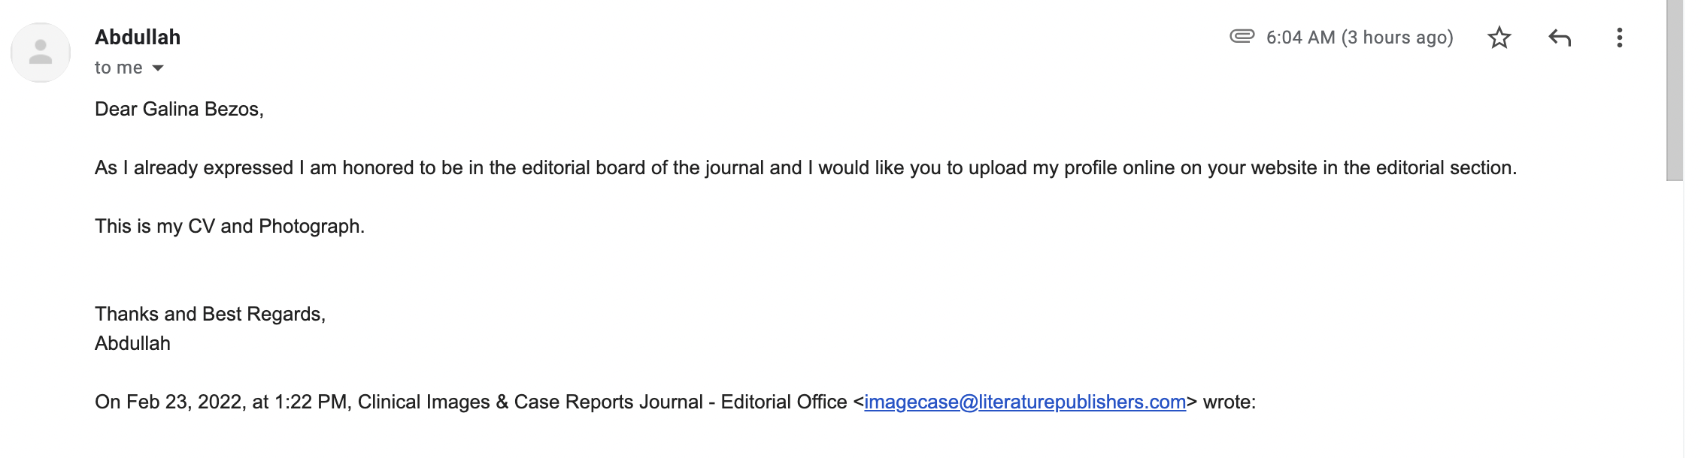Click the reply arrow icon
1701x458 pixels.
pos(1560,38)
